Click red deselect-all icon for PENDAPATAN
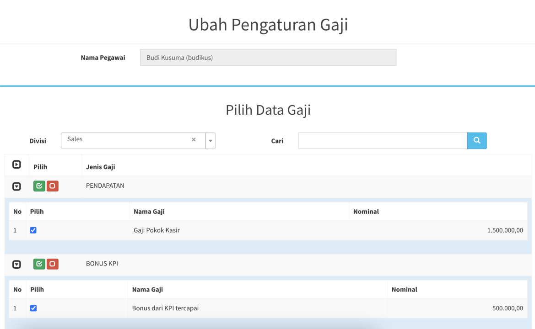The image size is (535, 329). [x=52, y=186]
